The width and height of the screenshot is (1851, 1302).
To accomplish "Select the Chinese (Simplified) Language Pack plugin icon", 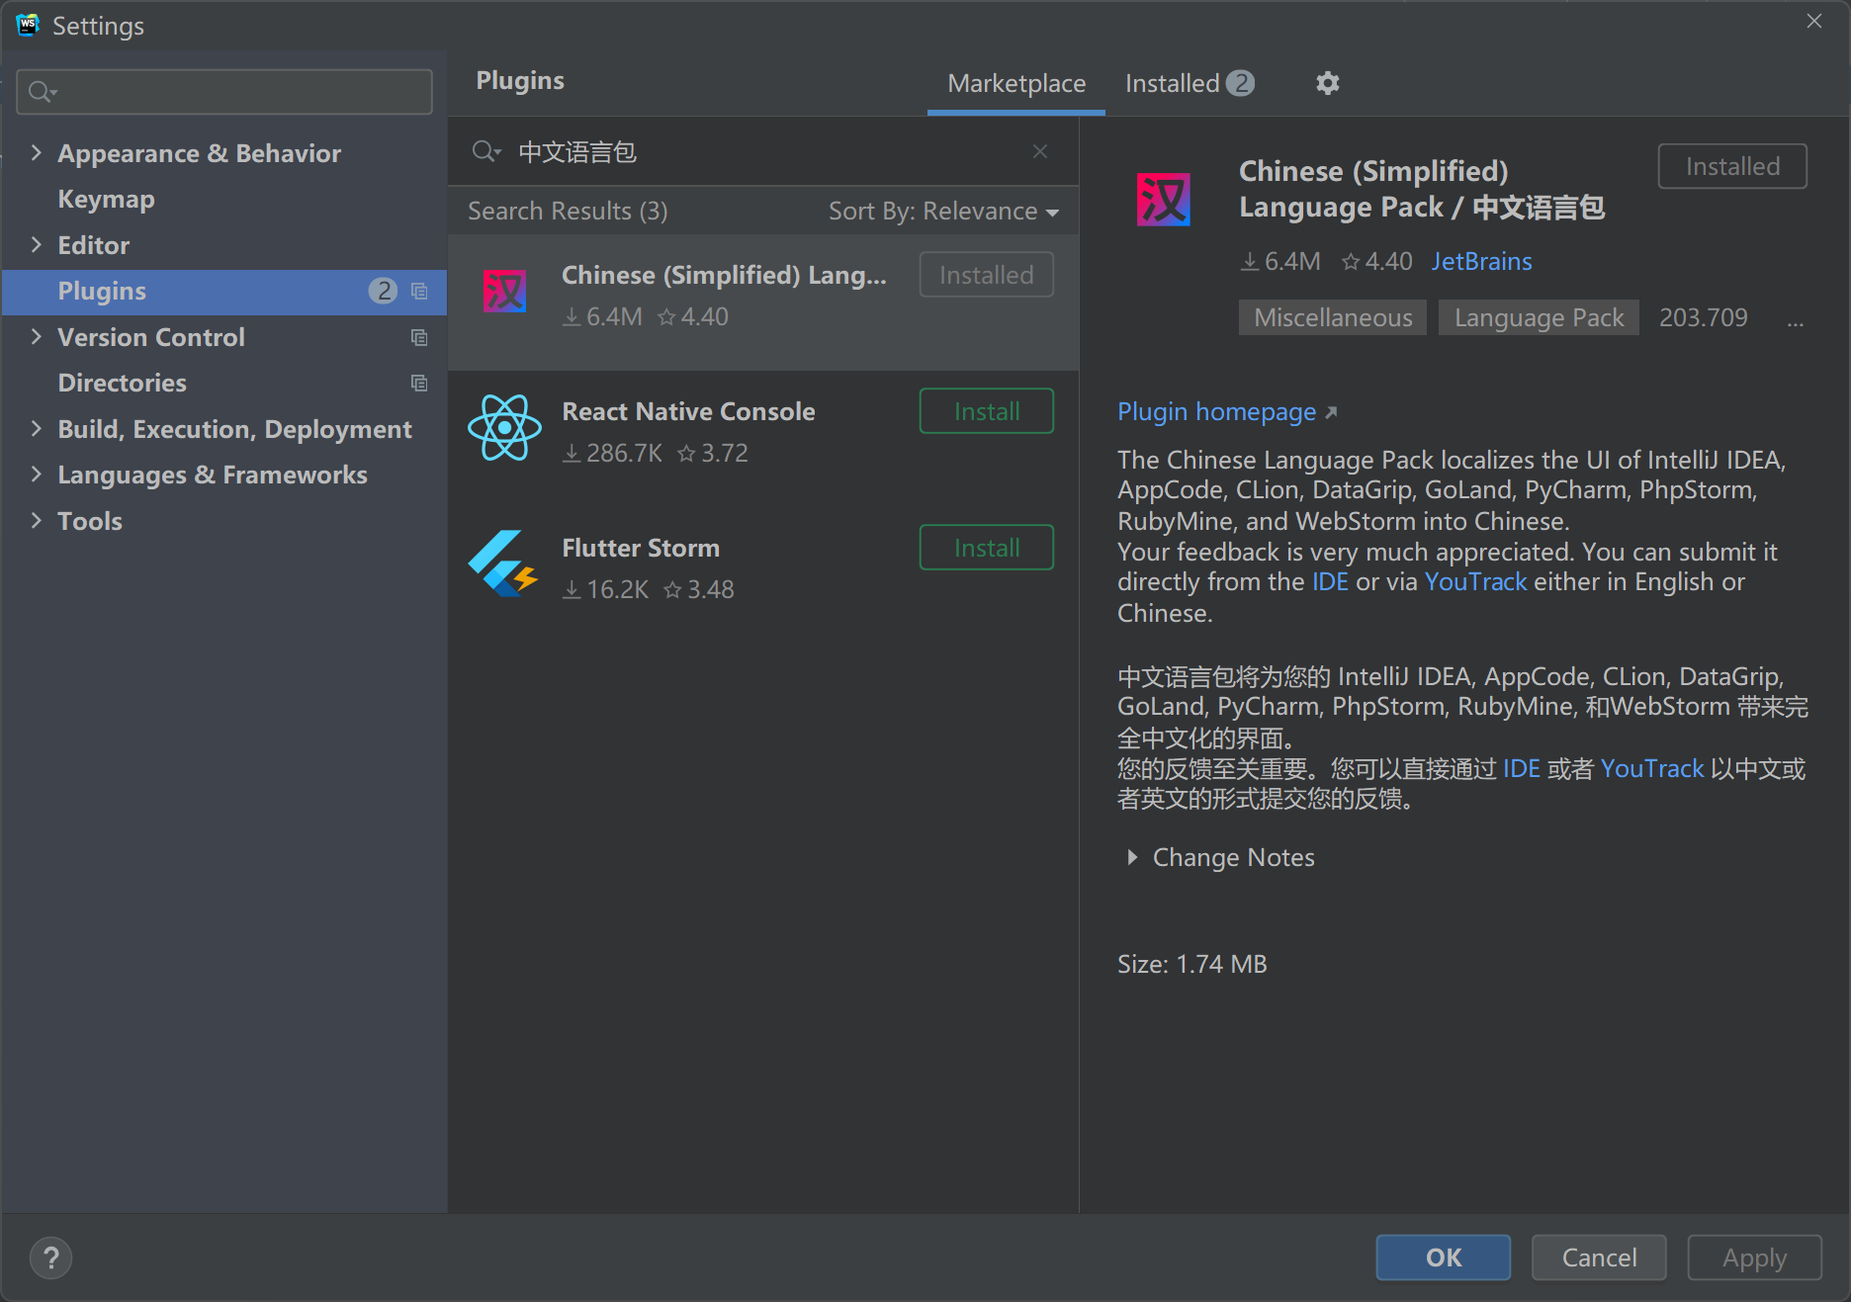I will click(x=504, y=292).
